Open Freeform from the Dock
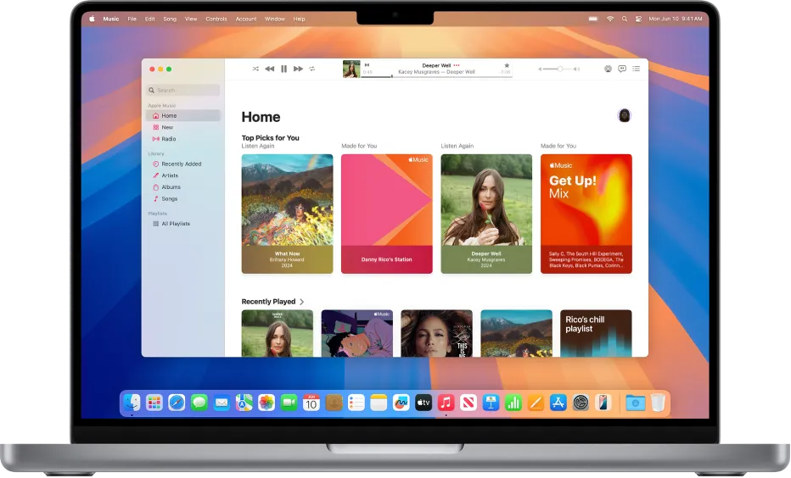The width and height of the screenshot is (791, 478). click(x=401, y=403)
